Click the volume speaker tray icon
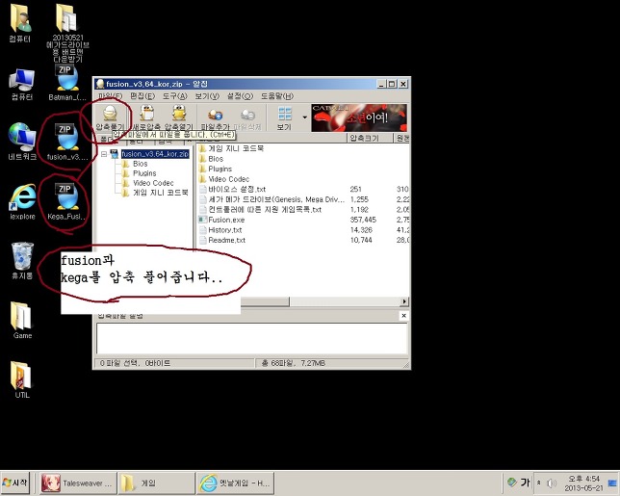The image size is (620, 496). (552, 483)
